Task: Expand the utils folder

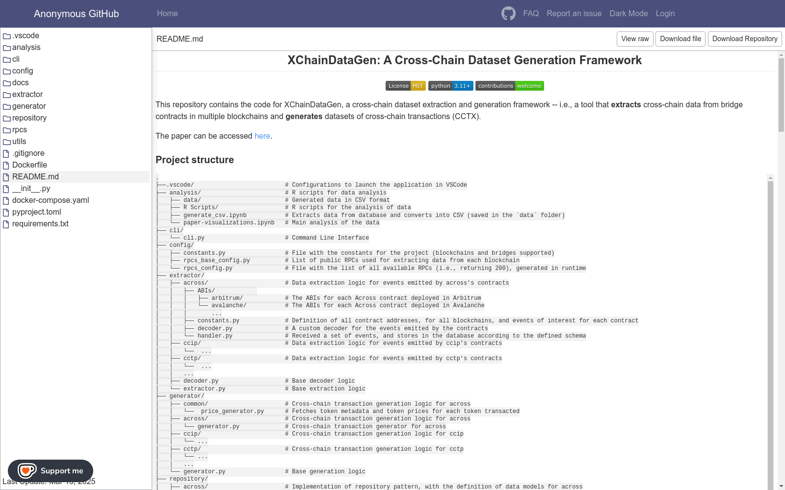Action: pos(19,142)
